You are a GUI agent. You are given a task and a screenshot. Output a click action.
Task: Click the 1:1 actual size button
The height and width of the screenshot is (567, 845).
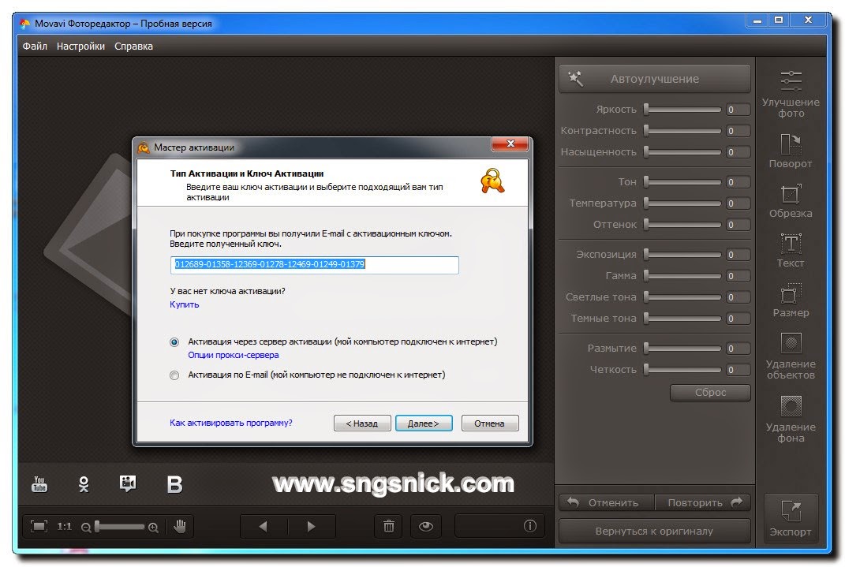click(64, 526)
